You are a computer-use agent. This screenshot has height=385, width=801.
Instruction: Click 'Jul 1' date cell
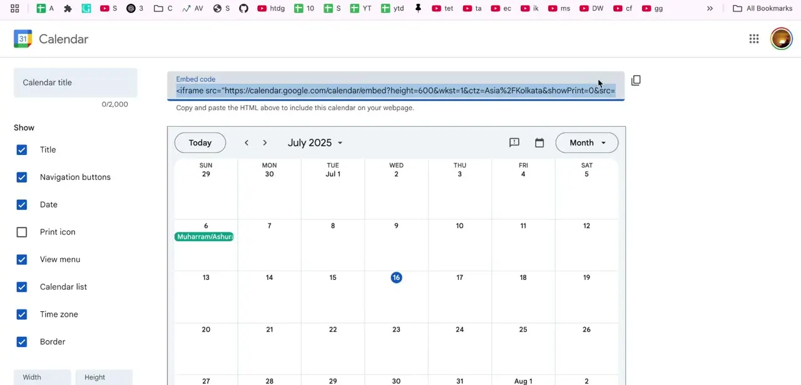pyautogui.click(x=333, y=174)
